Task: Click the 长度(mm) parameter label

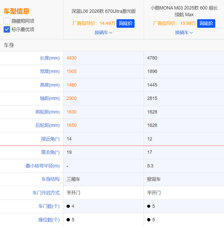Action: 50,58
